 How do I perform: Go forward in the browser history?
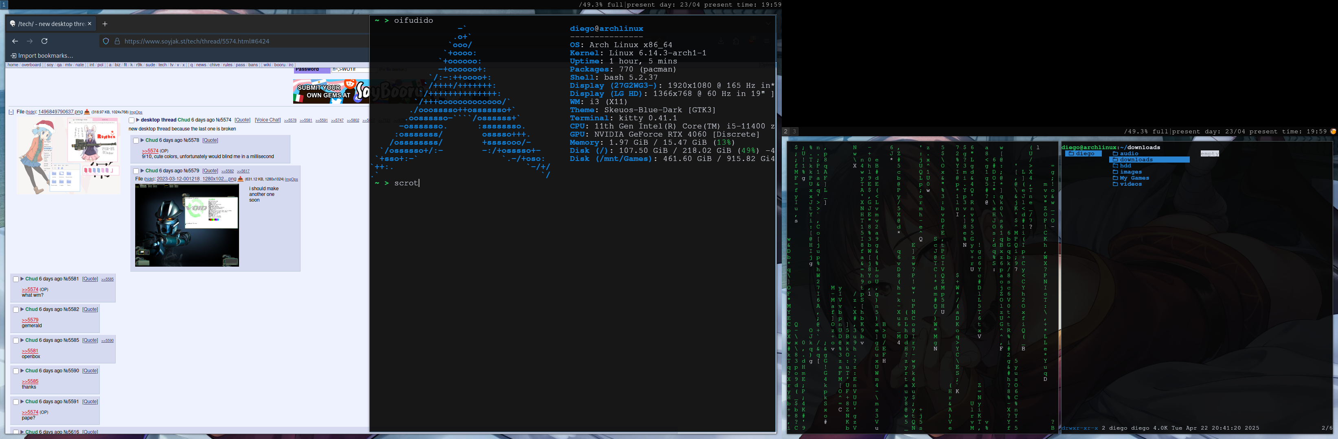pos(30,41)
